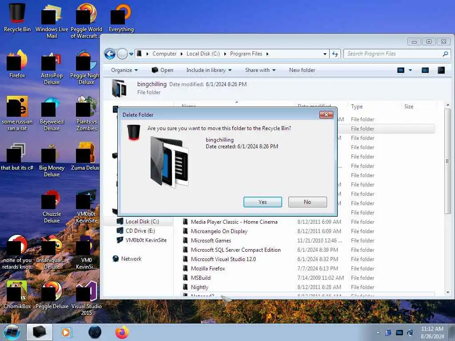Go back with the Explorer back arrow
Screen dimensions: 455x341
[110, 54]
